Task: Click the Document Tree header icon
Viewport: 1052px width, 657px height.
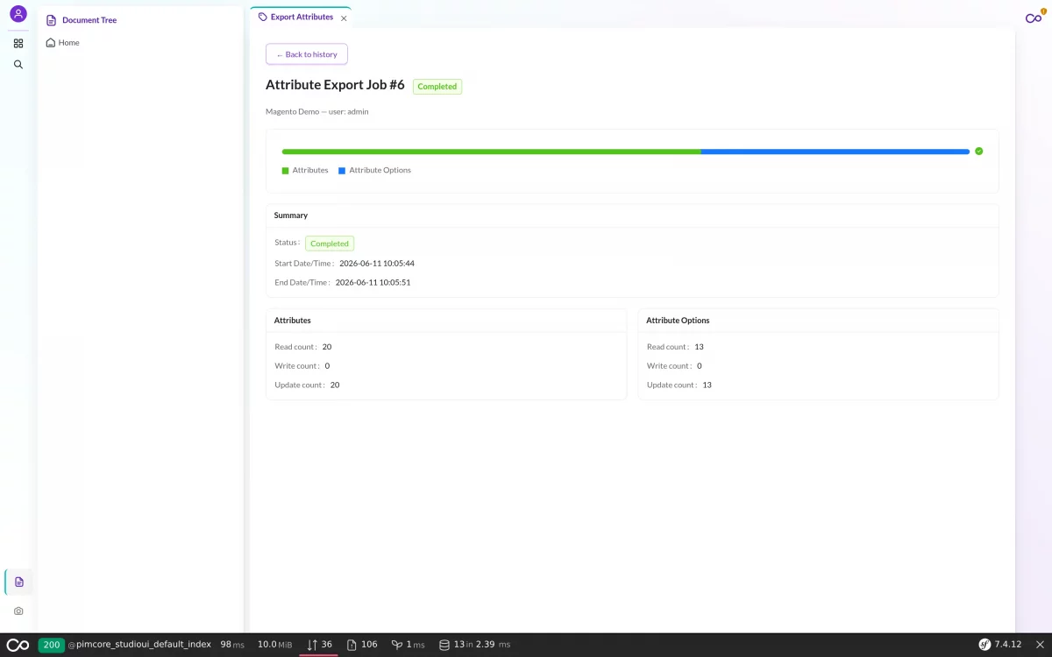Action: 51,20
